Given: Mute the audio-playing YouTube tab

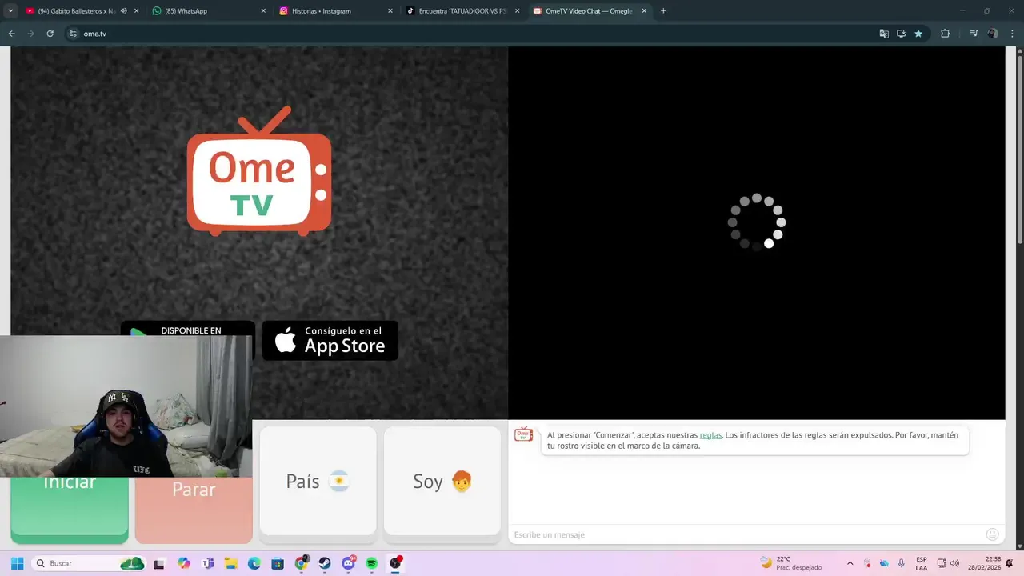Looking at the screenshot, I should coord(124,10).
